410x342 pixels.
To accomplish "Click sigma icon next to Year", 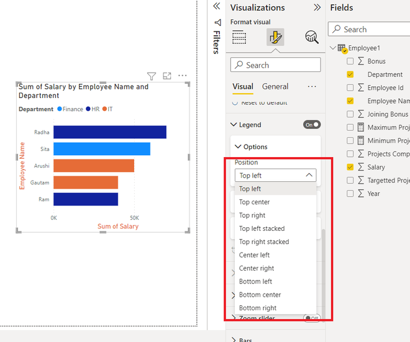I will [361, 194].
